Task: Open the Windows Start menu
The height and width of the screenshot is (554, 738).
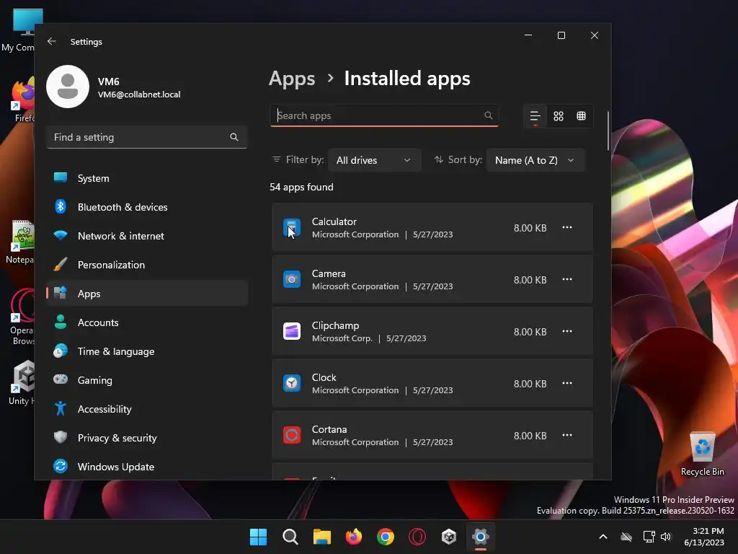Action: point(258,537)
